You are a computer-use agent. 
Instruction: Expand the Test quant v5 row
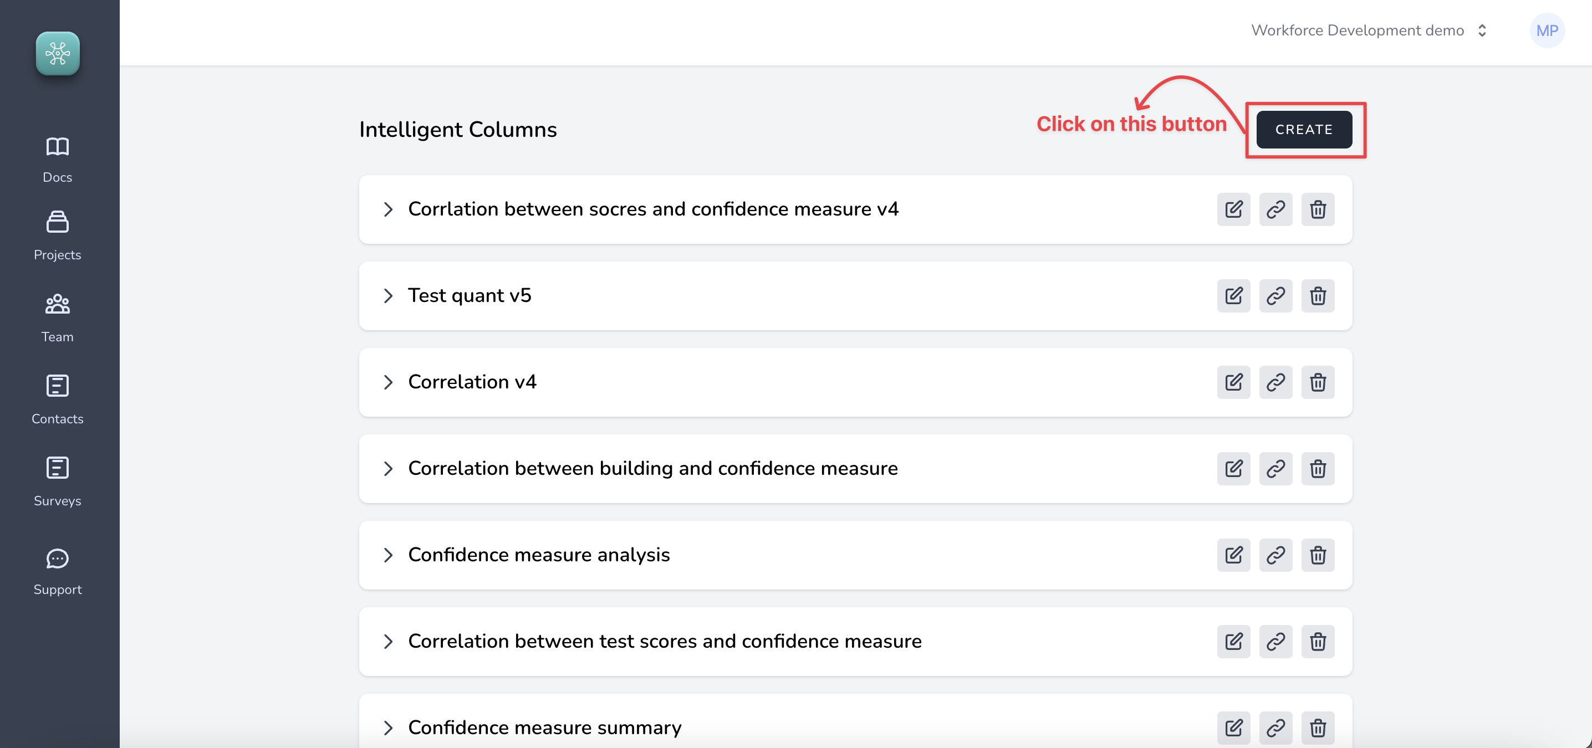tap(388, 296)
